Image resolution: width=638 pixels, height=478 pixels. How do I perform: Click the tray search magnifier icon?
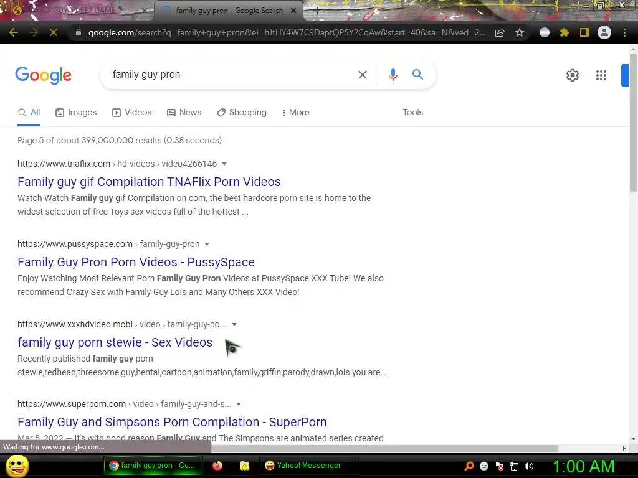tap(469, 466)
